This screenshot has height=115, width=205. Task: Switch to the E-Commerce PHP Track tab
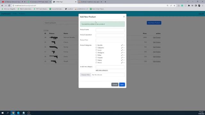(x=39, y=2)
